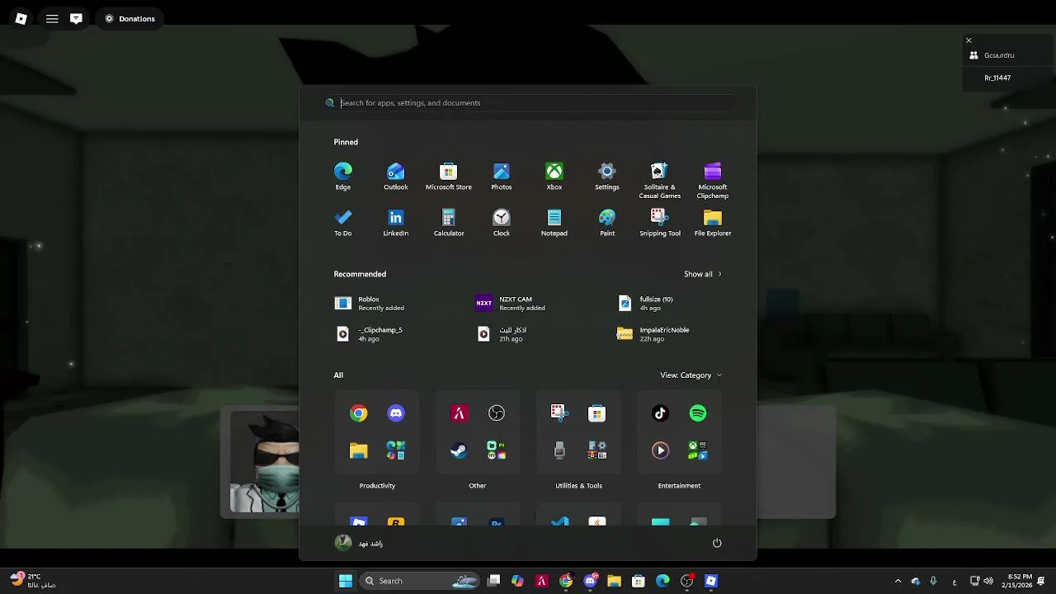The height and width of the screenshot is (594, 1056).
Task: Open Media Player in Entertainment category
Action: point(660,450)
